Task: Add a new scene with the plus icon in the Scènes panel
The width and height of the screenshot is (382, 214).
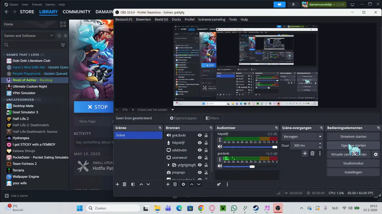Action: pyautogui.click(x=117, y=184)
